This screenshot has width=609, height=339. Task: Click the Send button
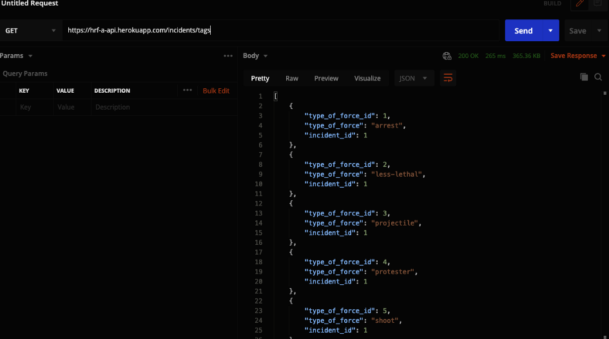tap(523, 30)
